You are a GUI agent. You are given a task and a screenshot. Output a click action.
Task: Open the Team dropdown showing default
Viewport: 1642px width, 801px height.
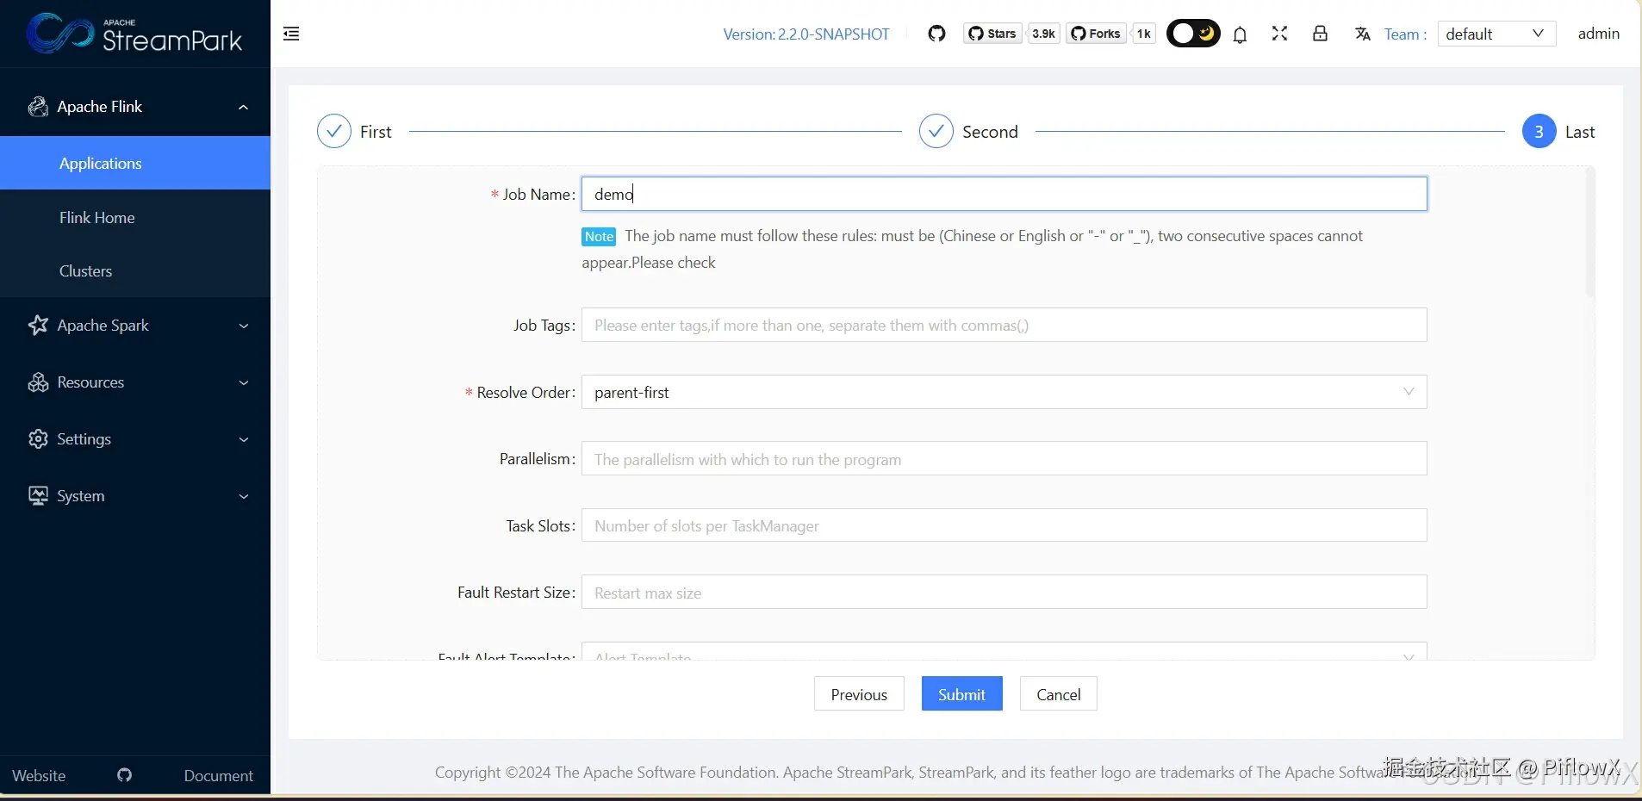(1496, 34)
